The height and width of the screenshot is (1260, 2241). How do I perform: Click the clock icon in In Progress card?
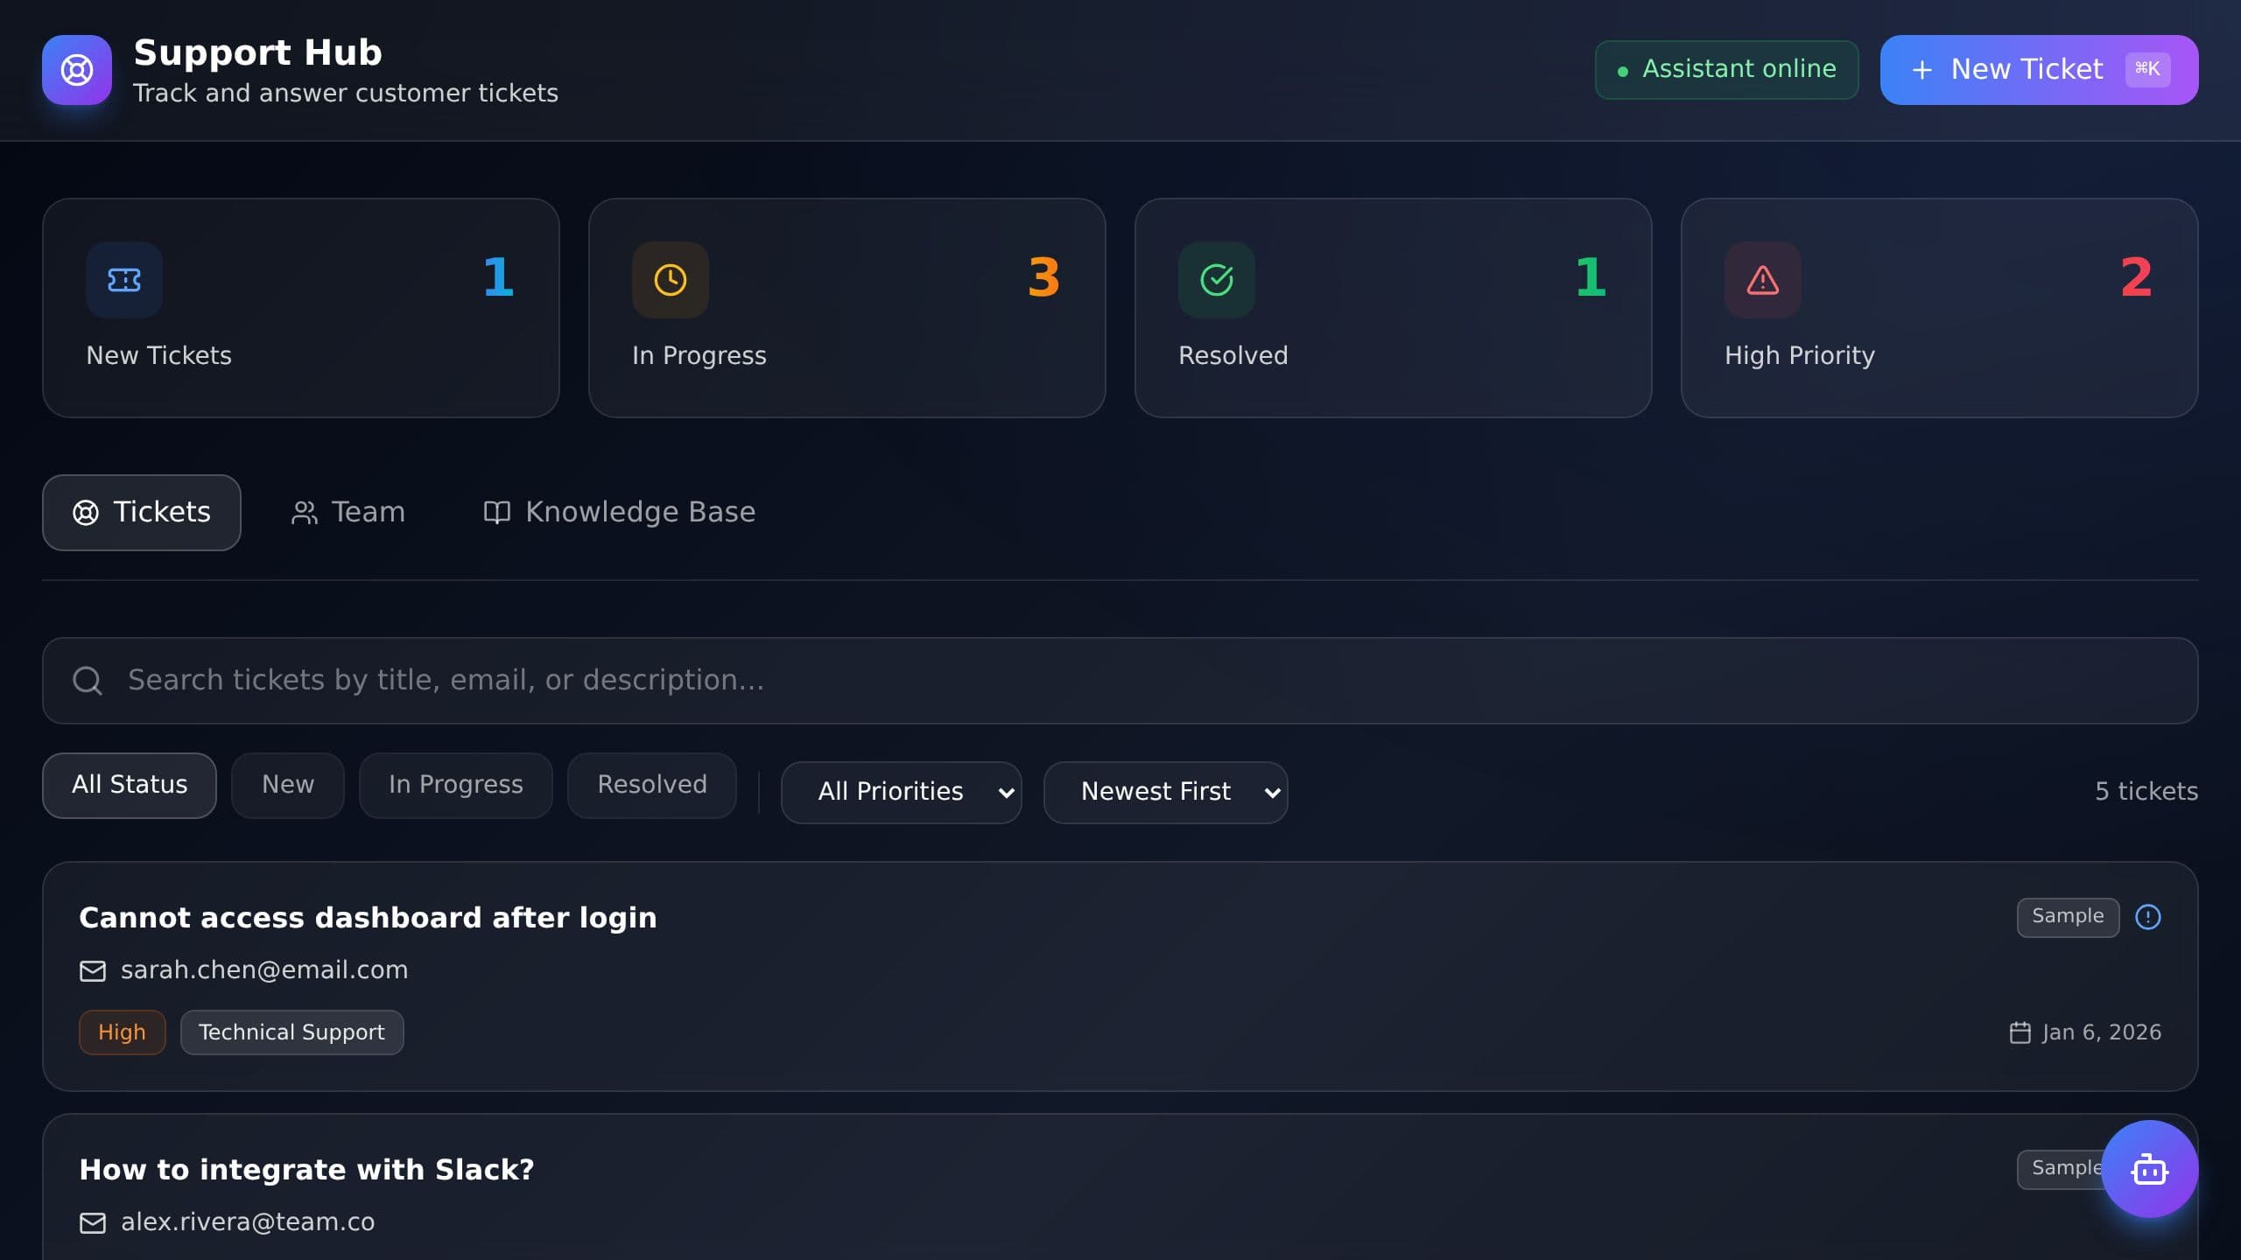671,280
